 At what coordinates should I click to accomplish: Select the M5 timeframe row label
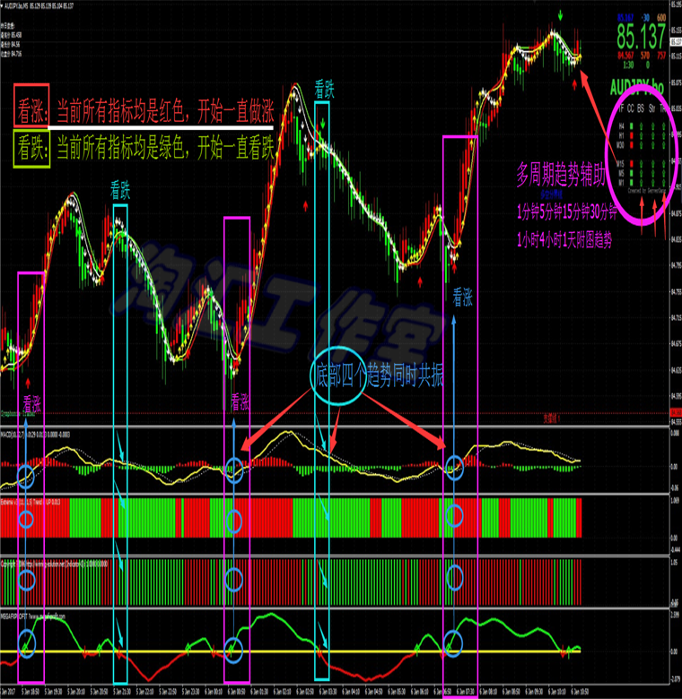621,174
